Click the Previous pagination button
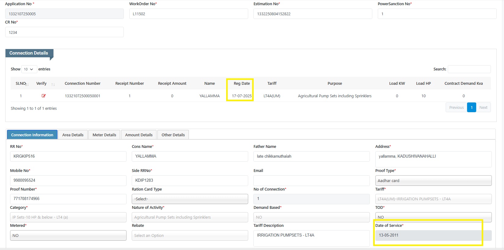 [456, 107]
